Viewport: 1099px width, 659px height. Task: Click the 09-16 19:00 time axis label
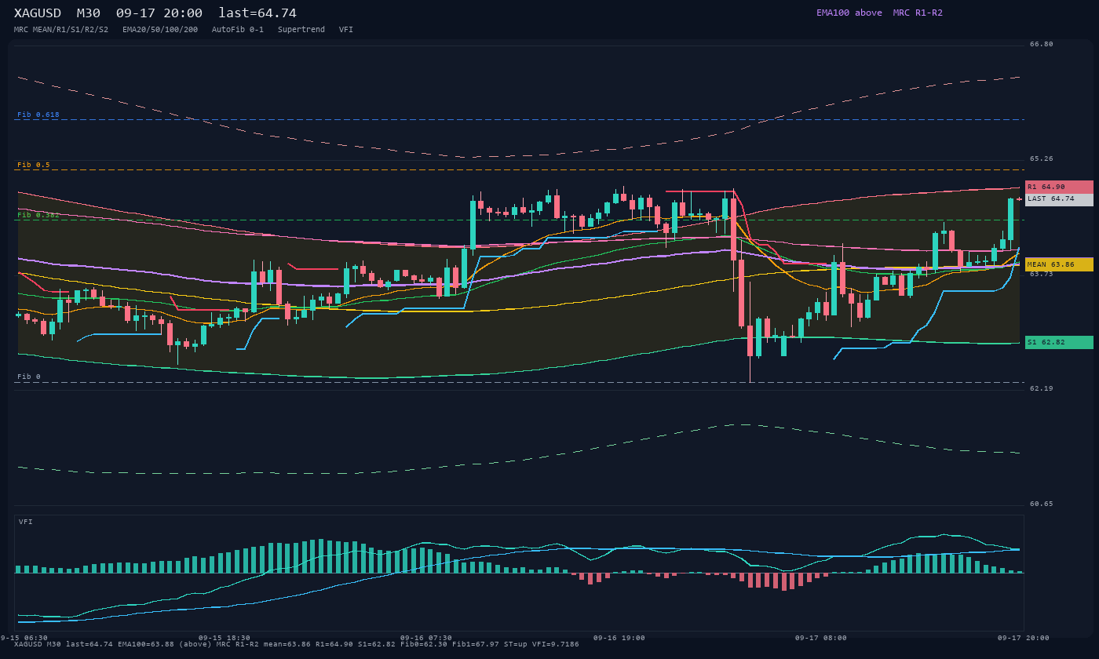click(x=619, y=638)
